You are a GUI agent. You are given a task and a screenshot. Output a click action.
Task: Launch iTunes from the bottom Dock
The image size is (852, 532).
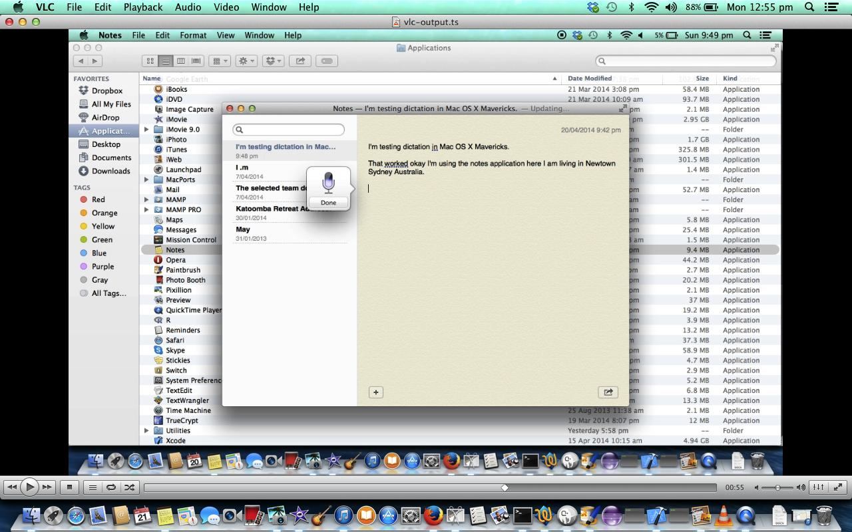tap(343, 515)
